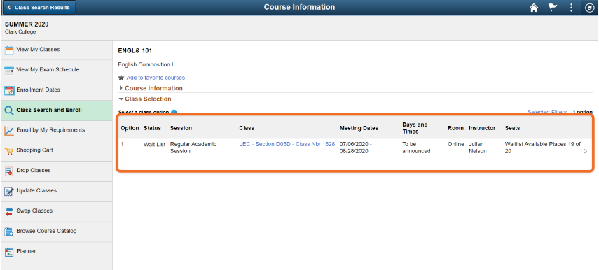
Task: Click the row chevron for option 1
Action: click(x=586, y=151)
